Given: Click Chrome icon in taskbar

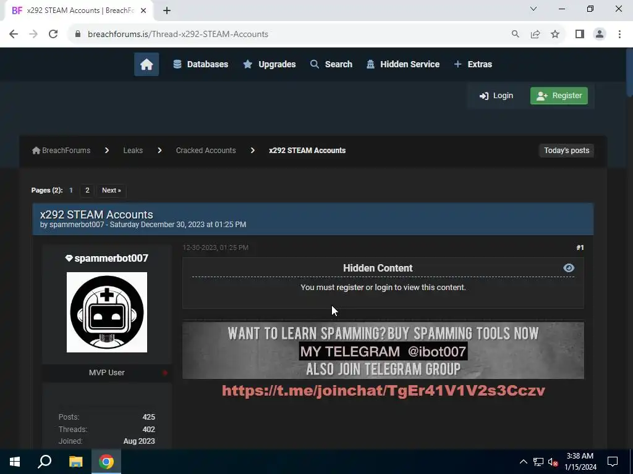Looking at the screenshot, I should click(106, 462).
